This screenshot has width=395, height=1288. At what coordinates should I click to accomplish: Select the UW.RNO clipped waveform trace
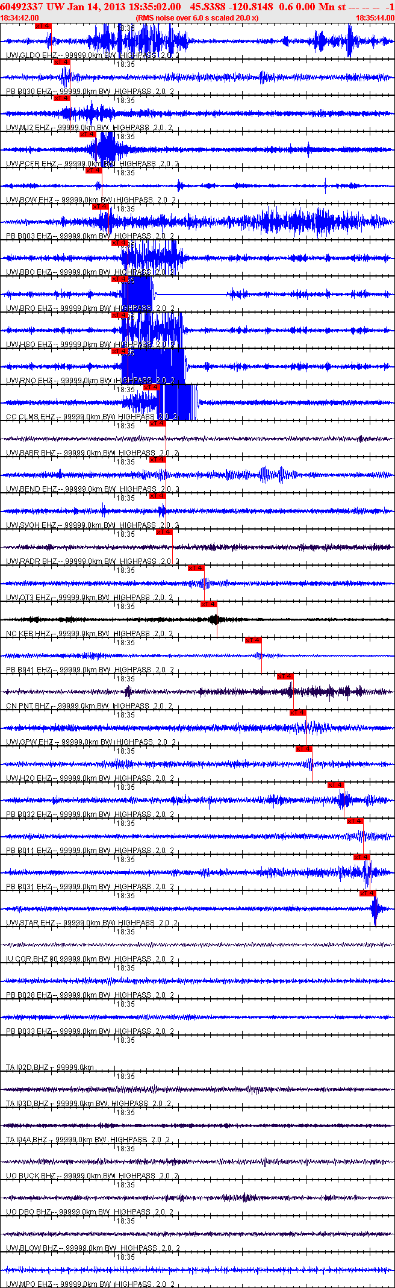point(197,366)
